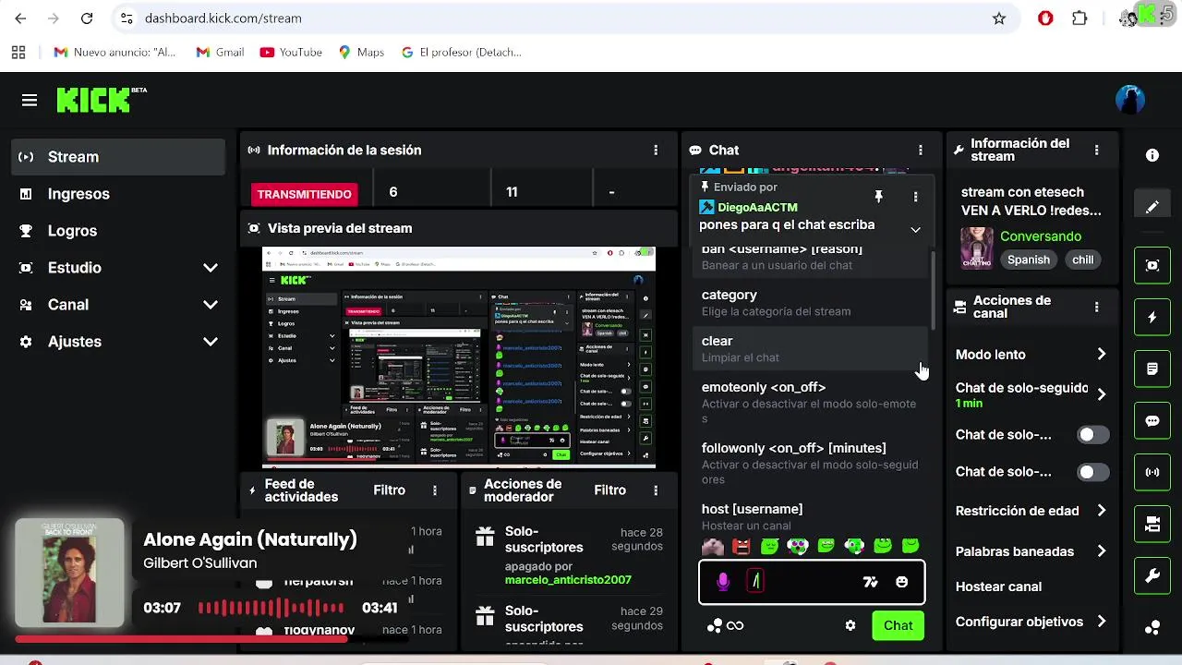
Task: Open Feed de actividades three-dot menu
Action: [x=435, y=490]
